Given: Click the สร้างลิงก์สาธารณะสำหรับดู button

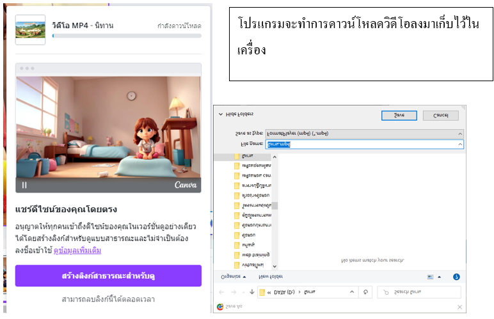Looking at the screenshot, I should coord(108,276).
